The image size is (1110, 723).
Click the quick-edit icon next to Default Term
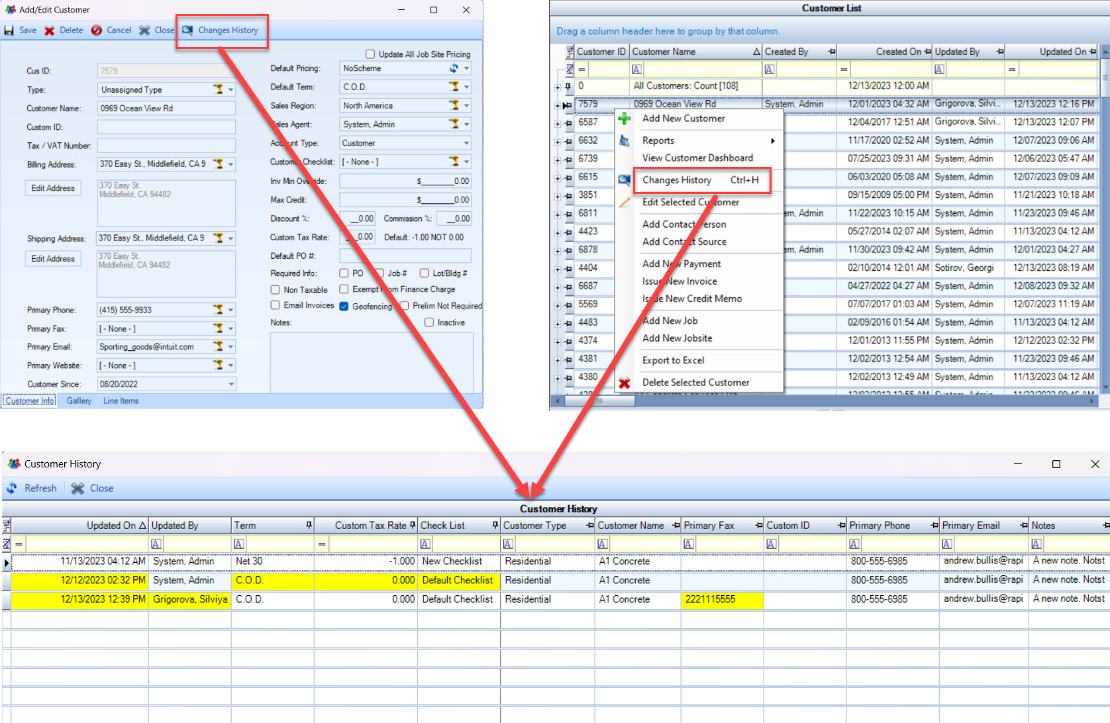pyautogui.click(x=454, y=86)
